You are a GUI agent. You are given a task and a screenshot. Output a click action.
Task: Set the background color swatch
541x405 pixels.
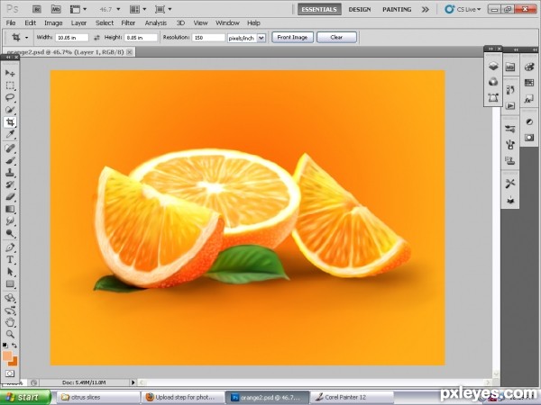click(x=14, y=362)
